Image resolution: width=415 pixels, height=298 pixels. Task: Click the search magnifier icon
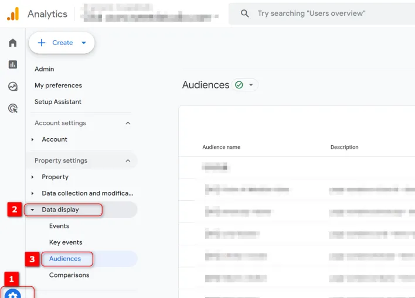click(x=245, y=13)
